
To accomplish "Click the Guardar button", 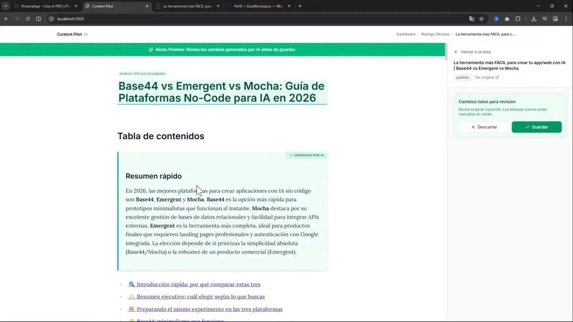I will point(536,127).
